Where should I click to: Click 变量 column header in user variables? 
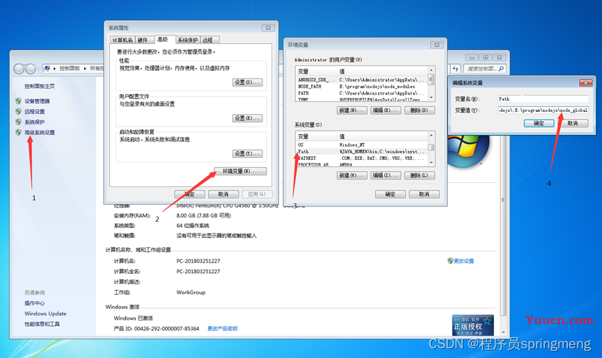click(x=317, y=72)
